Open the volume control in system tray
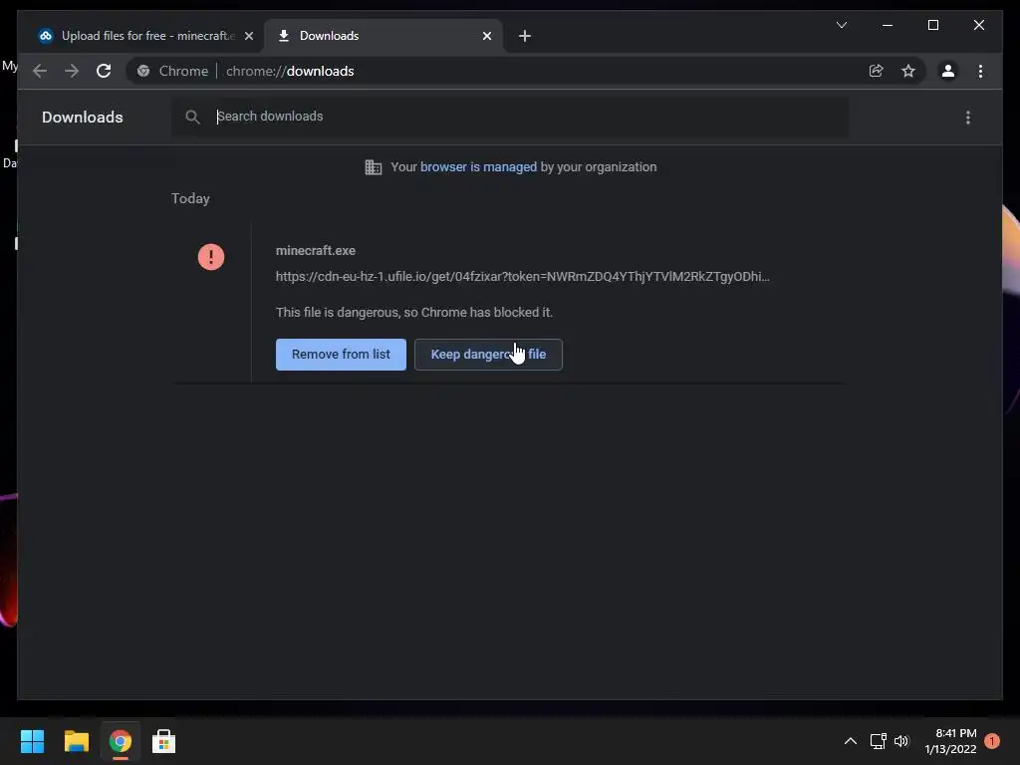This screenshot has height=765, width=1020. [901, 741]
